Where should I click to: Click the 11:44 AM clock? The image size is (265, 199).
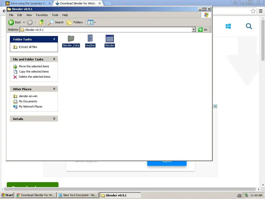[x=256, y=195]
